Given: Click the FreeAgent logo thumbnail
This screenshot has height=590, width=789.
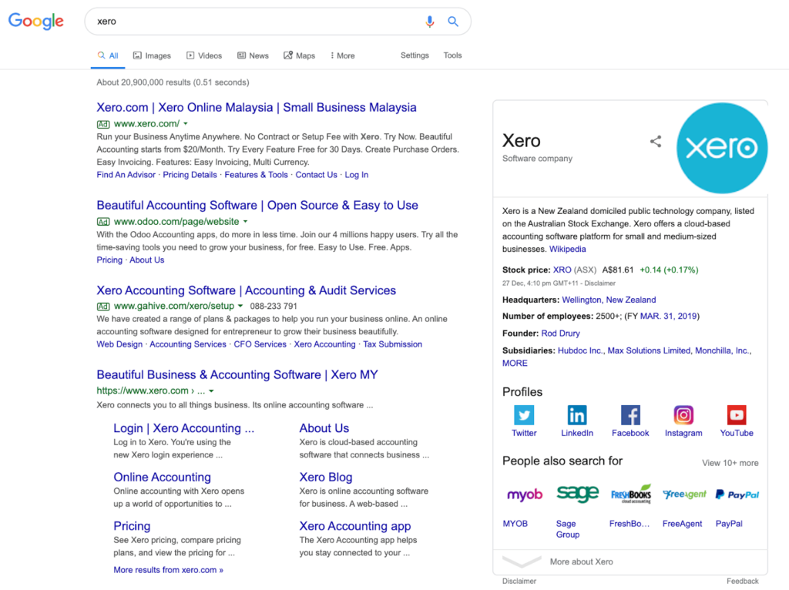Looking at the screenshot, I should point(684,494).
